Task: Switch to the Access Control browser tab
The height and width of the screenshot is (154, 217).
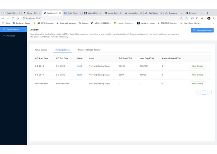Action: (133, 13)
